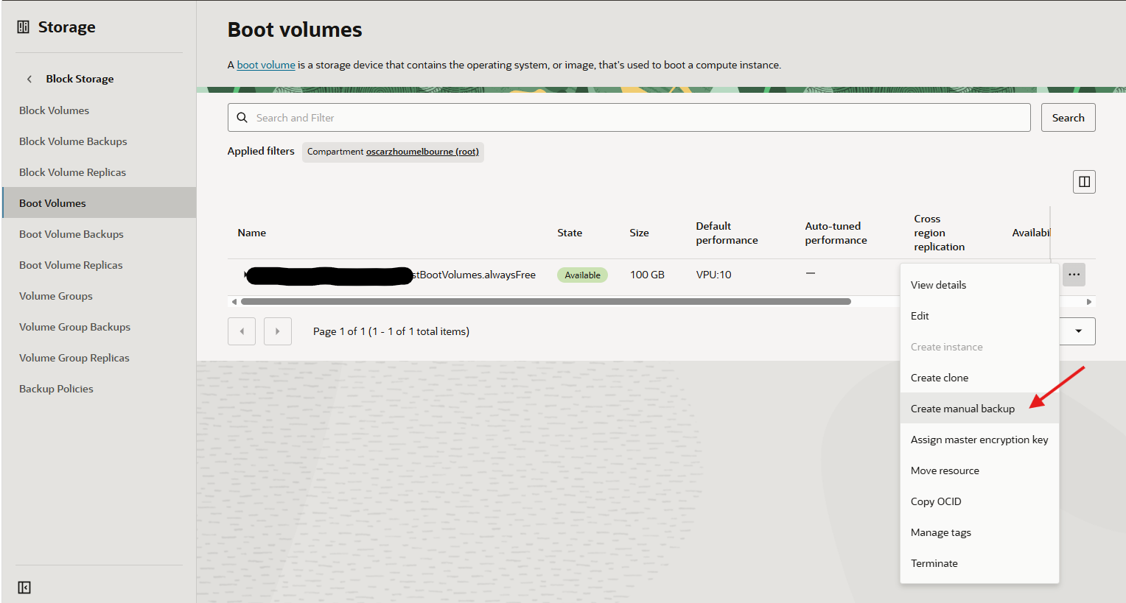1126x603 pixels.
Task: Click the Applied filters label
Action: point(261,151)
